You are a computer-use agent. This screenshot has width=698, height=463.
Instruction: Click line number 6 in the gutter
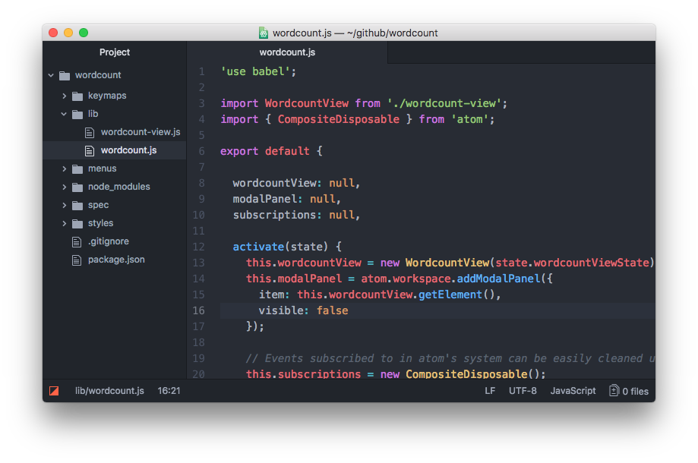(x=202, y=151)
